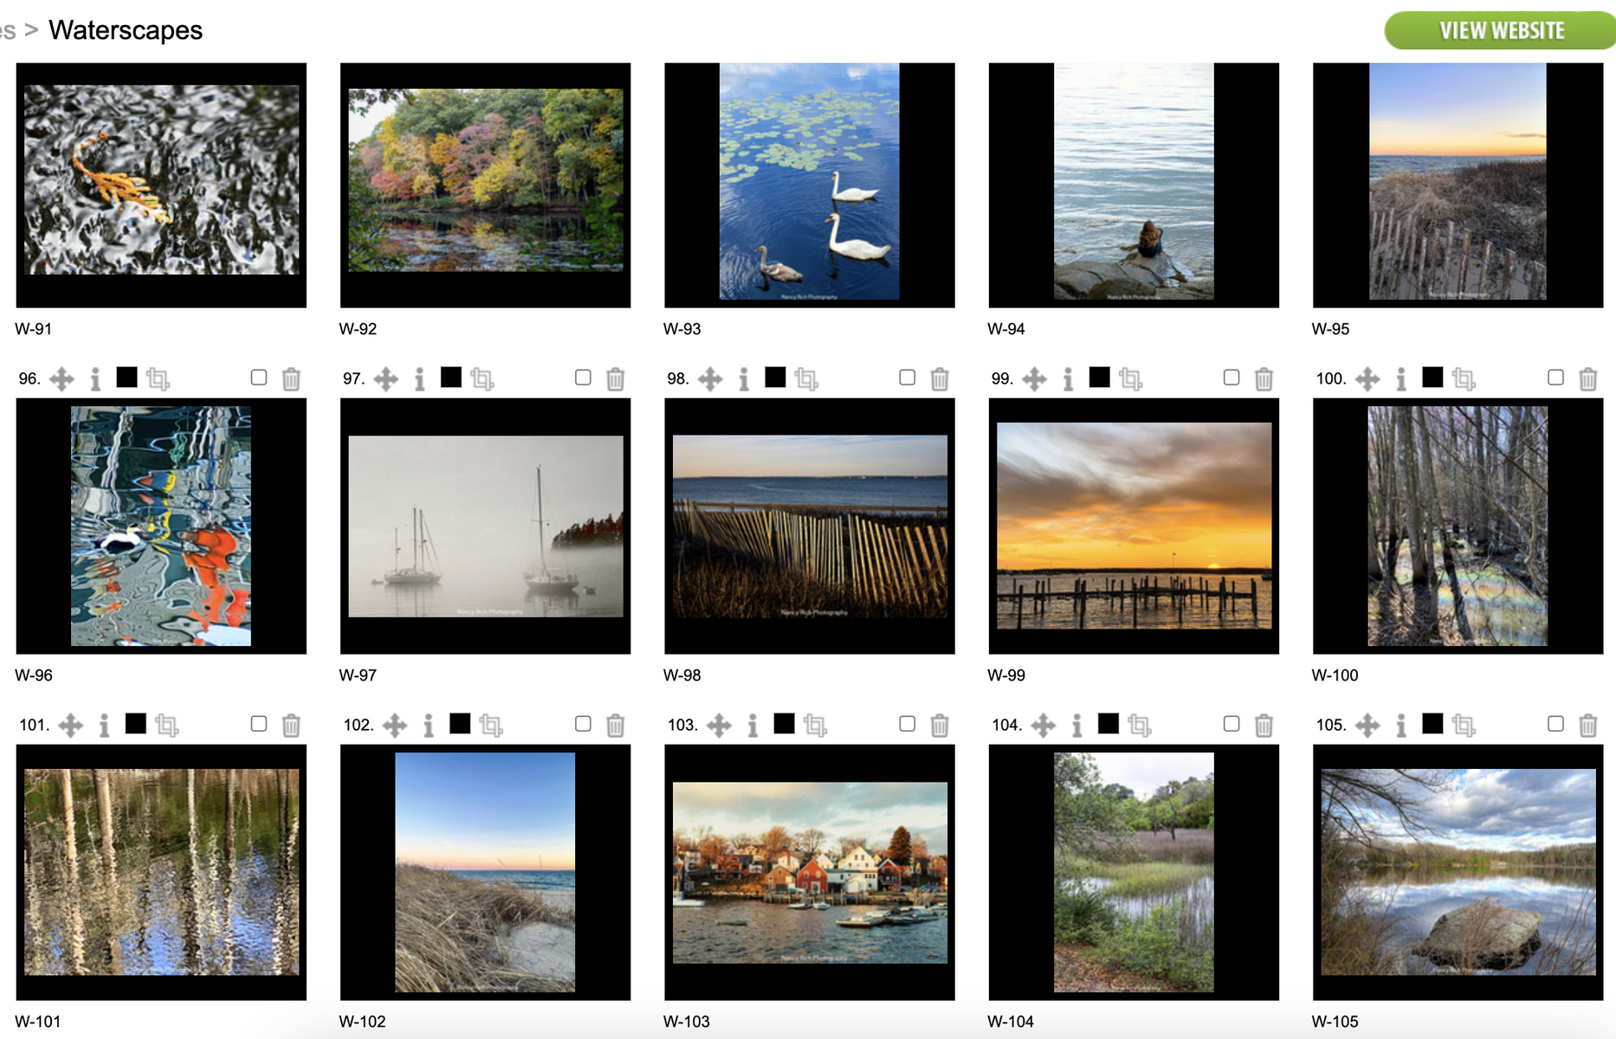Open info icon for image 105
The image size is (1616, 1039).
[x=1400, y=725]
